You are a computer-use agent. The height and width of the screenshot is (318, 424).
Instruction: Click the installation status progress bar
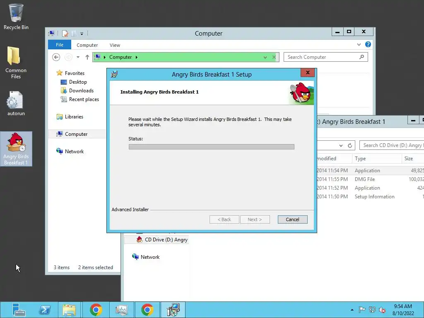(x=212, y=147)
